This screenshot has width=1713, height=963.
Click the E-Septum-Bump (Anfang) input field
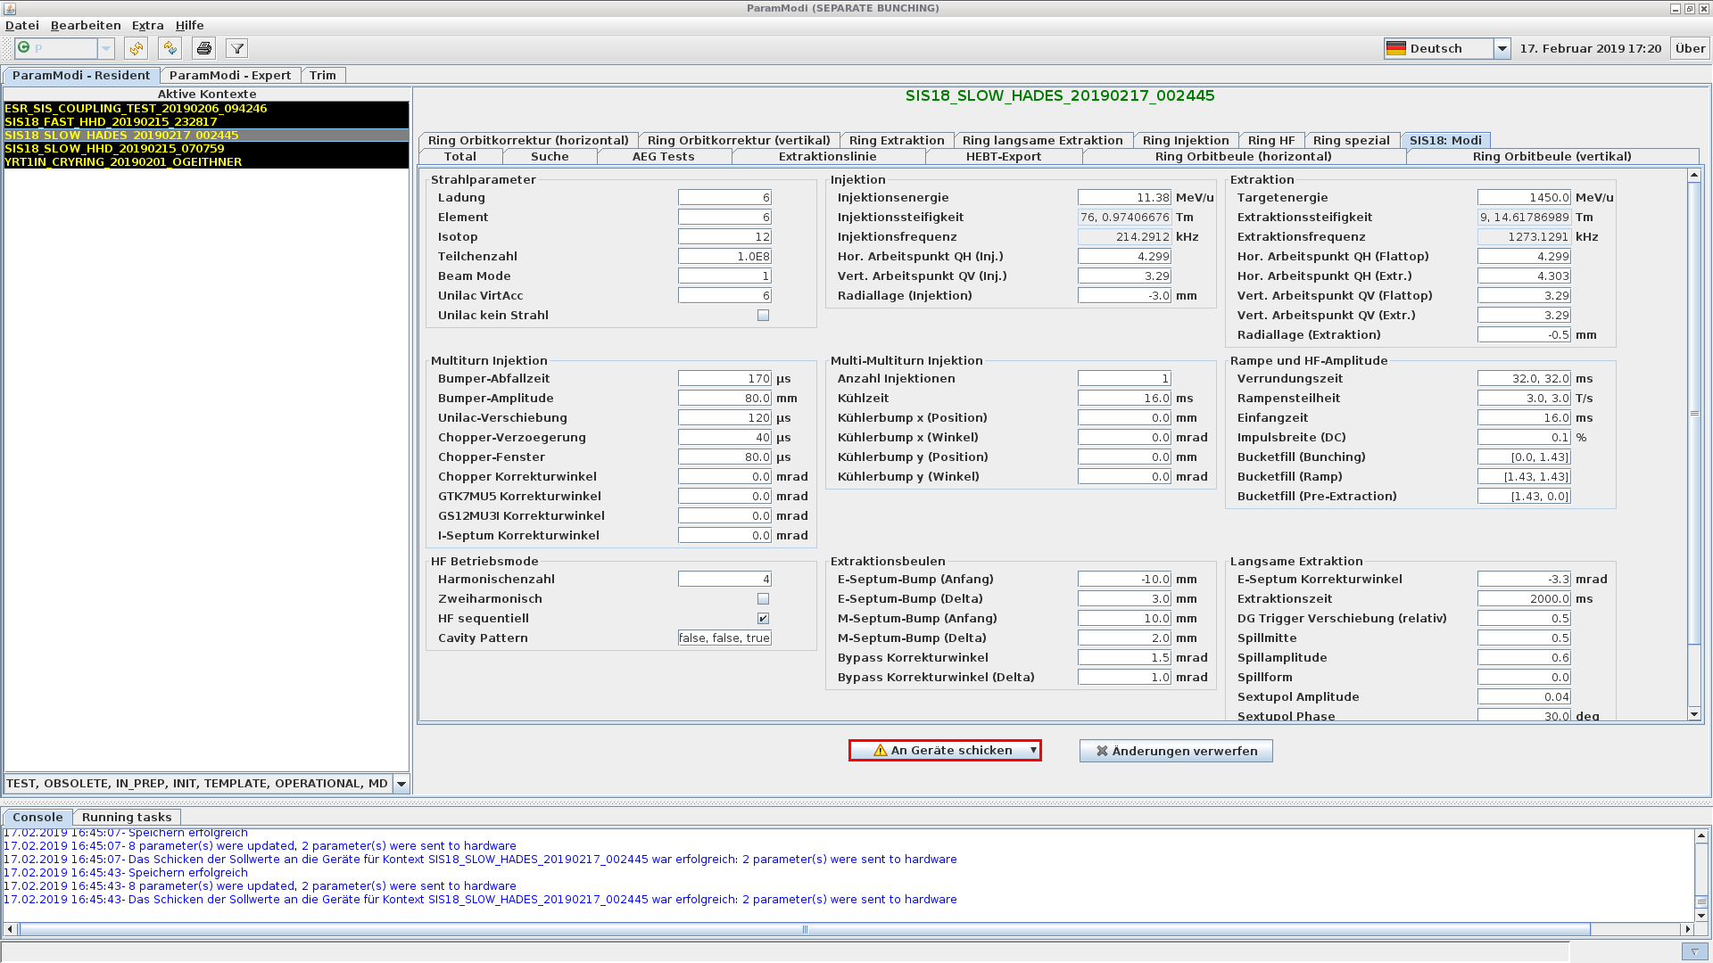[x=1124, y=580]
